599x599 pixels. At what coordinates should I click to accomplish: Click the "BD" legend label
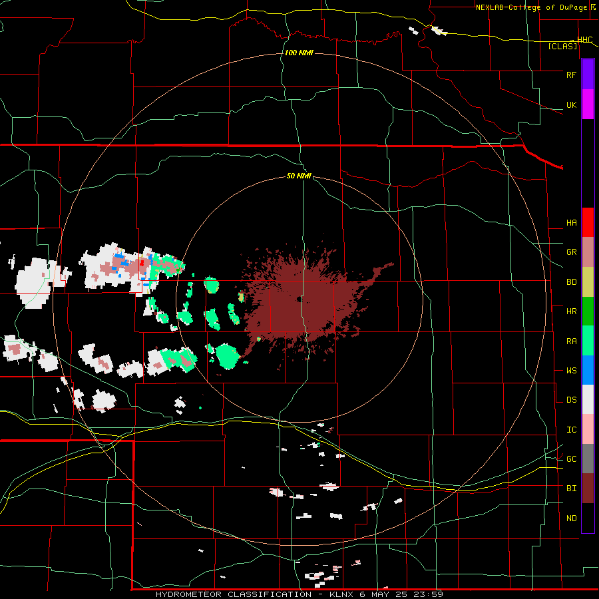(x=571, y=282)
